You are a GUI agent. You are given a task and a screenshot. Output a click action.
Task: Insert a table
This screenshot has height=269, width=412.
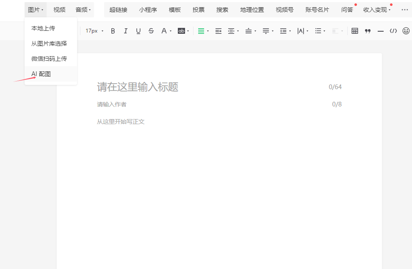click(x=355, y=31)
